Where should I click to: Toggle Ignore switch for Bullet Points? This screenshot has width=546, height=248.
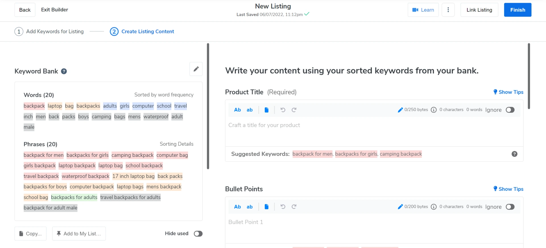(x=510, y=207)
